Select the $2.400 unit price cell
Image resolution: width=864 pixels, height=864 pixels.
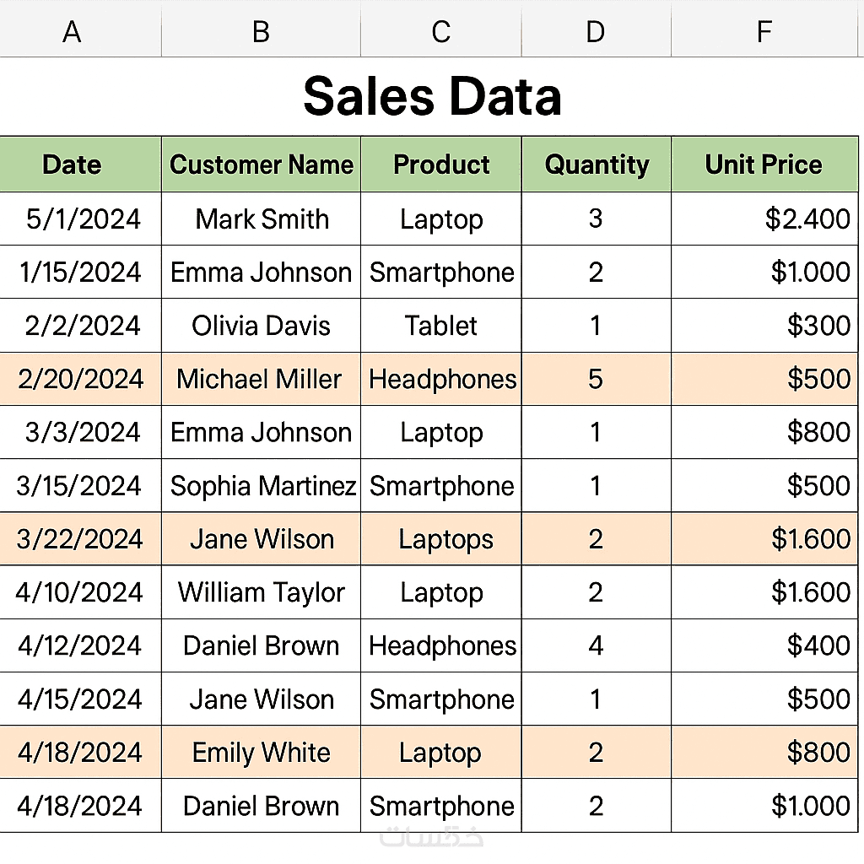(x=764, y=219)
